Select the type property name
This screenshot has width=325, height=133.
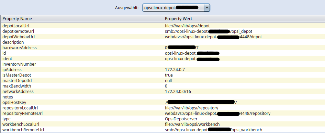pyautogui.click(x=7, y=119)
